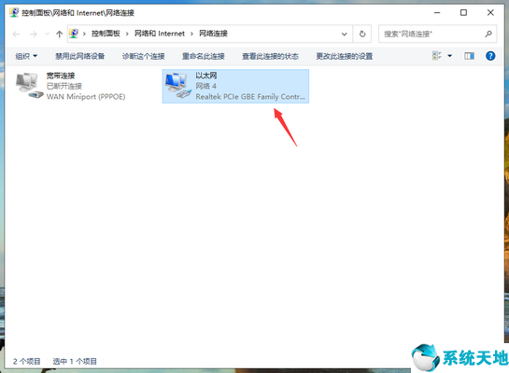Screen dimensions: 509x373
Task: Click 更改此连接的设置 command
Action: click(345, 56)
